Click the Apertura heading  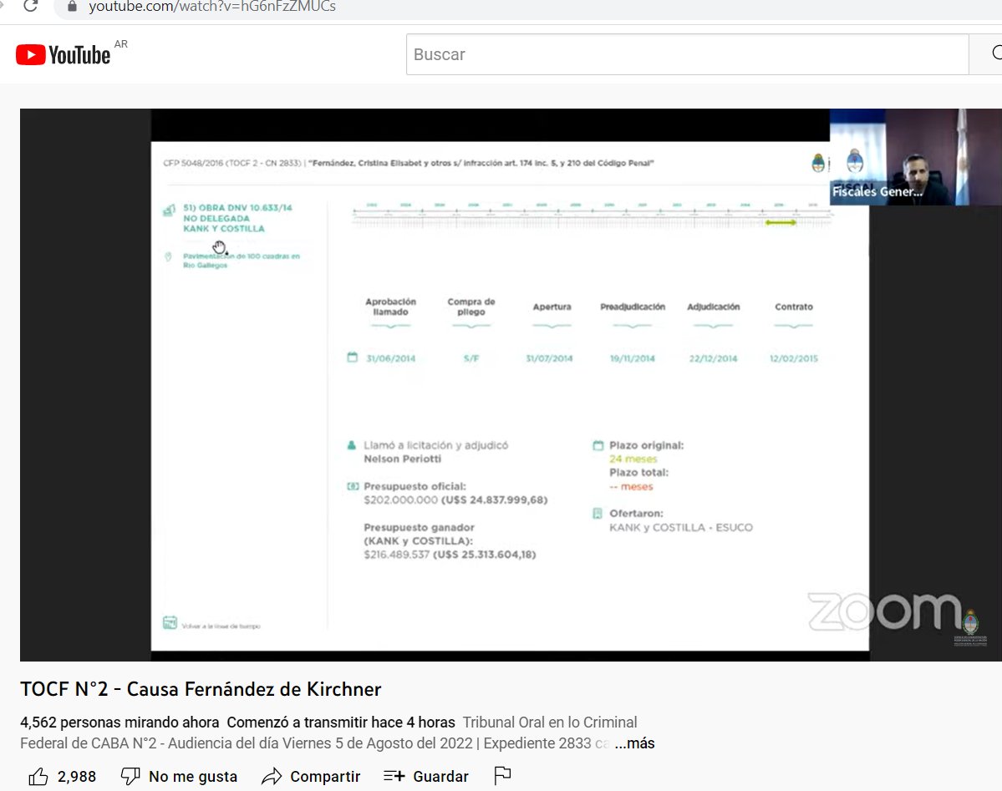(x=552, y=307)
